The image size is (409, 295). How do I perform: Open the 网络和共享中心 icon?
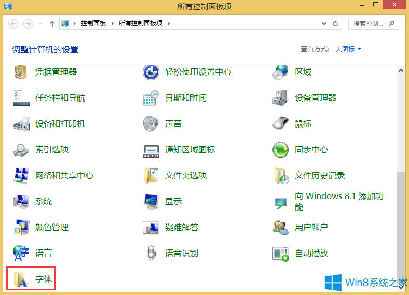tap(21, 175)
